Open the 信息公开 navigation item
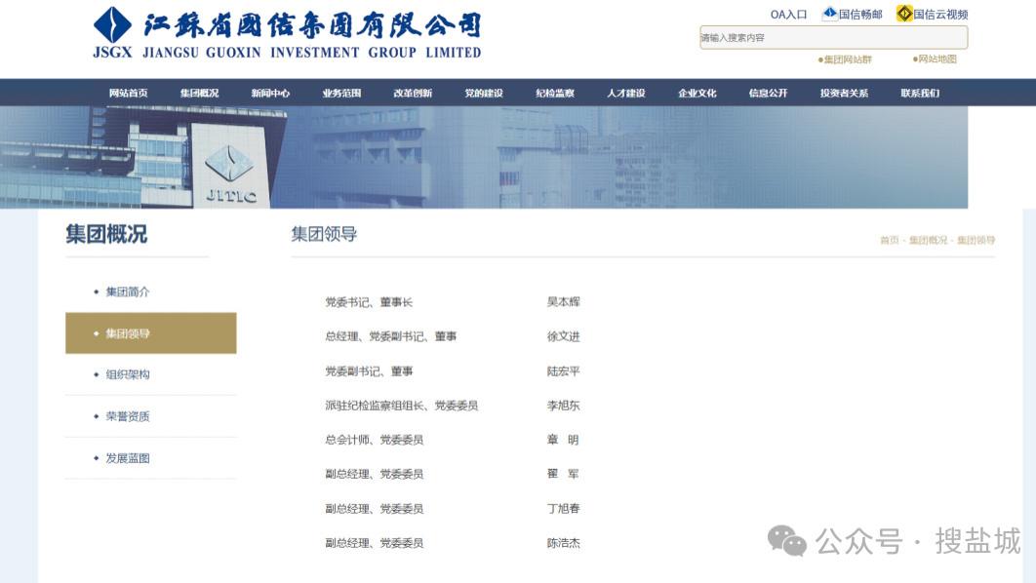This screenshot has width=1036, height=583. (x=768, y=93)
